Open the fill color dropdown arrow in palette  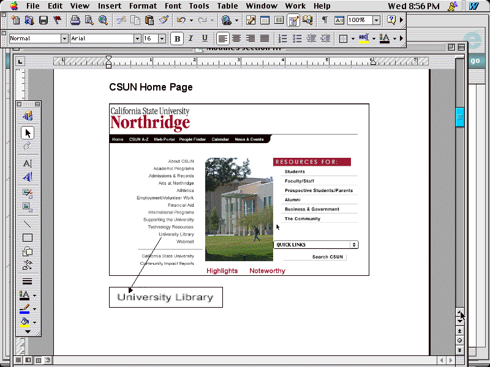coord(34,322)
